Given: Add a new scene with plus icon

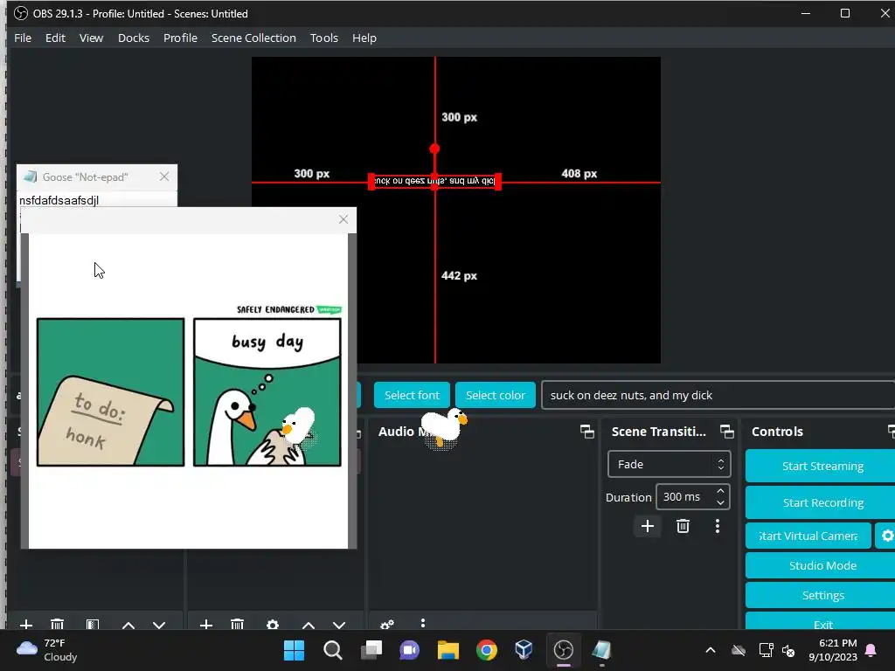Looking at the screenshot, I should pos(26,625).
